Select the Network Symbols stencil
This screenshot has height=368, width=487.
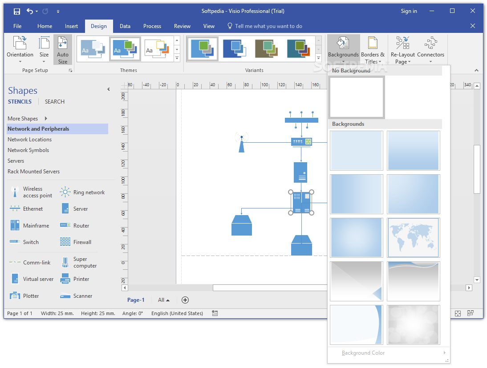pyautogui.click(x=57, y=150)
